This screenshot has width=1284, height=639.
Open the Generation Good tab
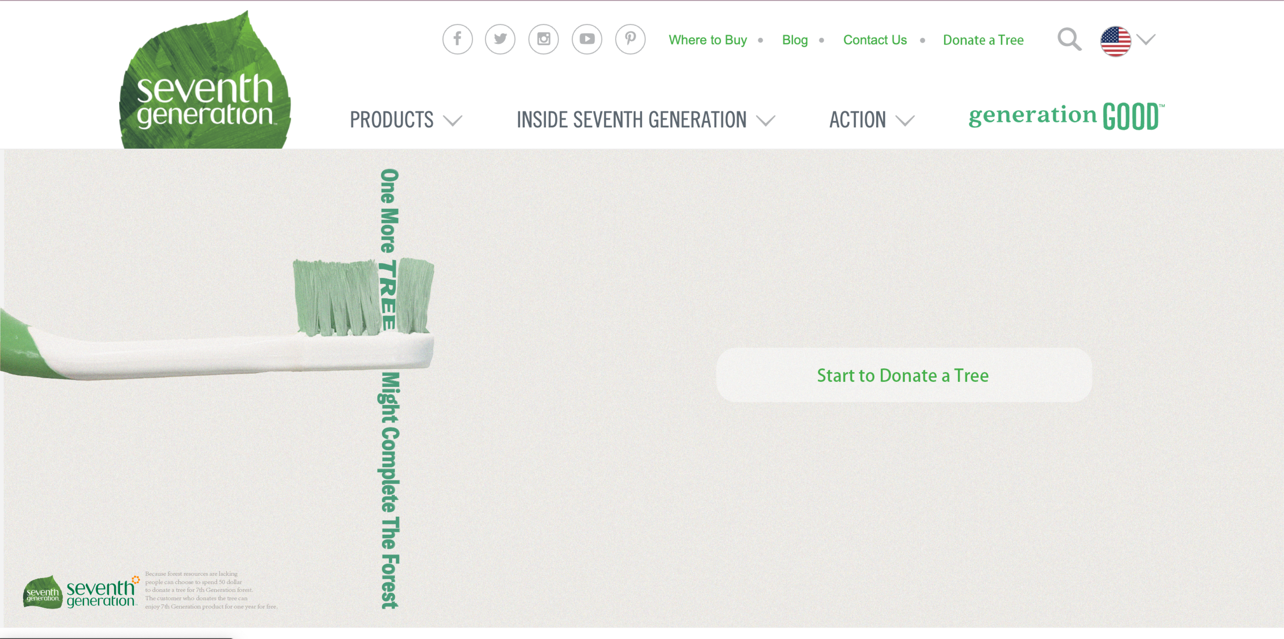[x=1066, y=117]
